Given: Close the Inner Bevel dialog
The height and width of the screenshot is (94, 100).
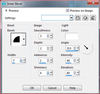Looking at the screenshot, I should click(93, 3).
